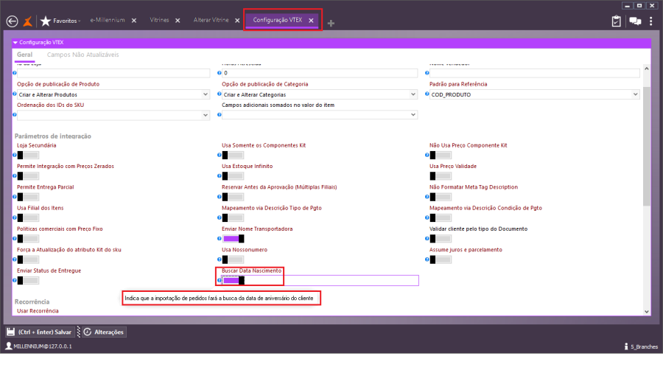Open the Favoritos star menu

pyautogui.click(x=60, y=21)
